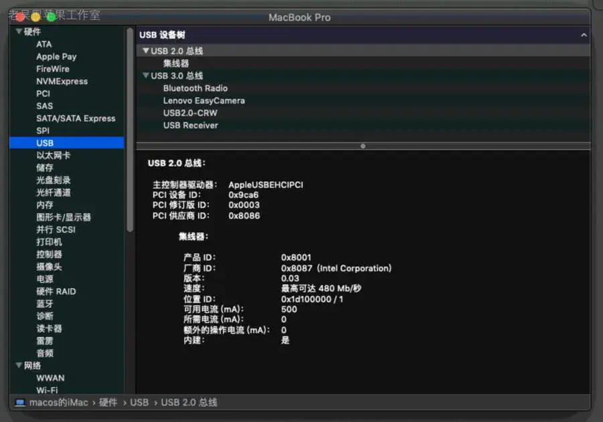The width and height of the screenshot is (603, 422).
Task: Click the 位置 ID value 0x1d100000 / 1
Action: pos(312,299)
